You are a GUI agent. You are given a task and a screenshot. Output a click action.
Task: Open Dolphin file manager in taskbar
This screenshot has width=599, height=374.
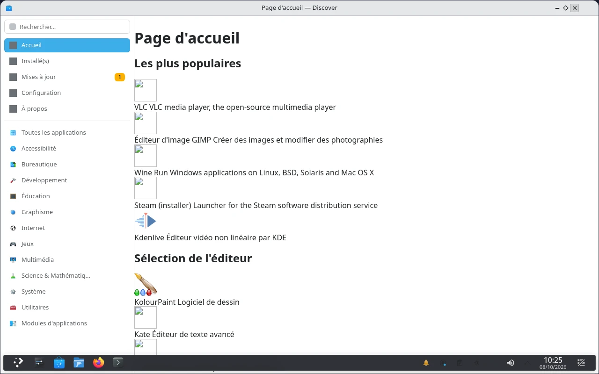pyautogui.click(x=79, y=362)
